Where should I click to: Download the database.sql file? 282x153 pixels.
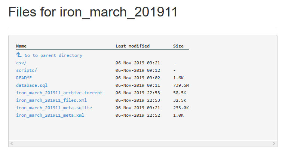32,85
